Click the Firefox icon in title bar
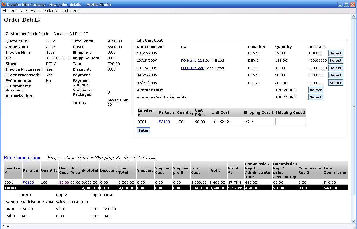 [4, 4]
